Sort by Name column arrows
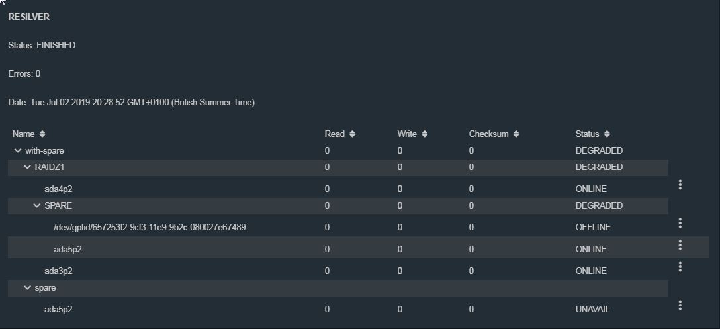Image resolution: width=720 pixels, height=329 pixels. (42, 134)
